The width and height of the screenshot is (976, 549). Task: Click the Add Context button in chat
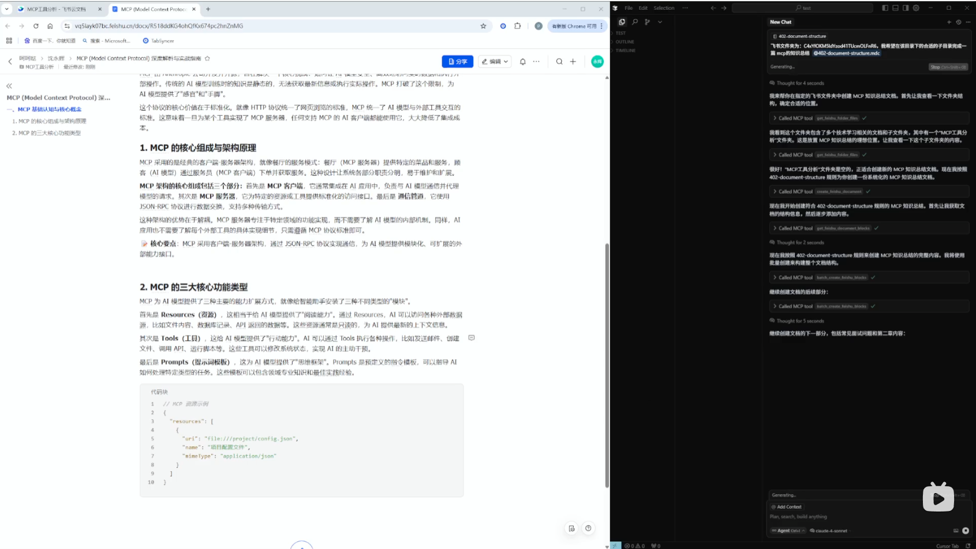click(x=787, y=506)
